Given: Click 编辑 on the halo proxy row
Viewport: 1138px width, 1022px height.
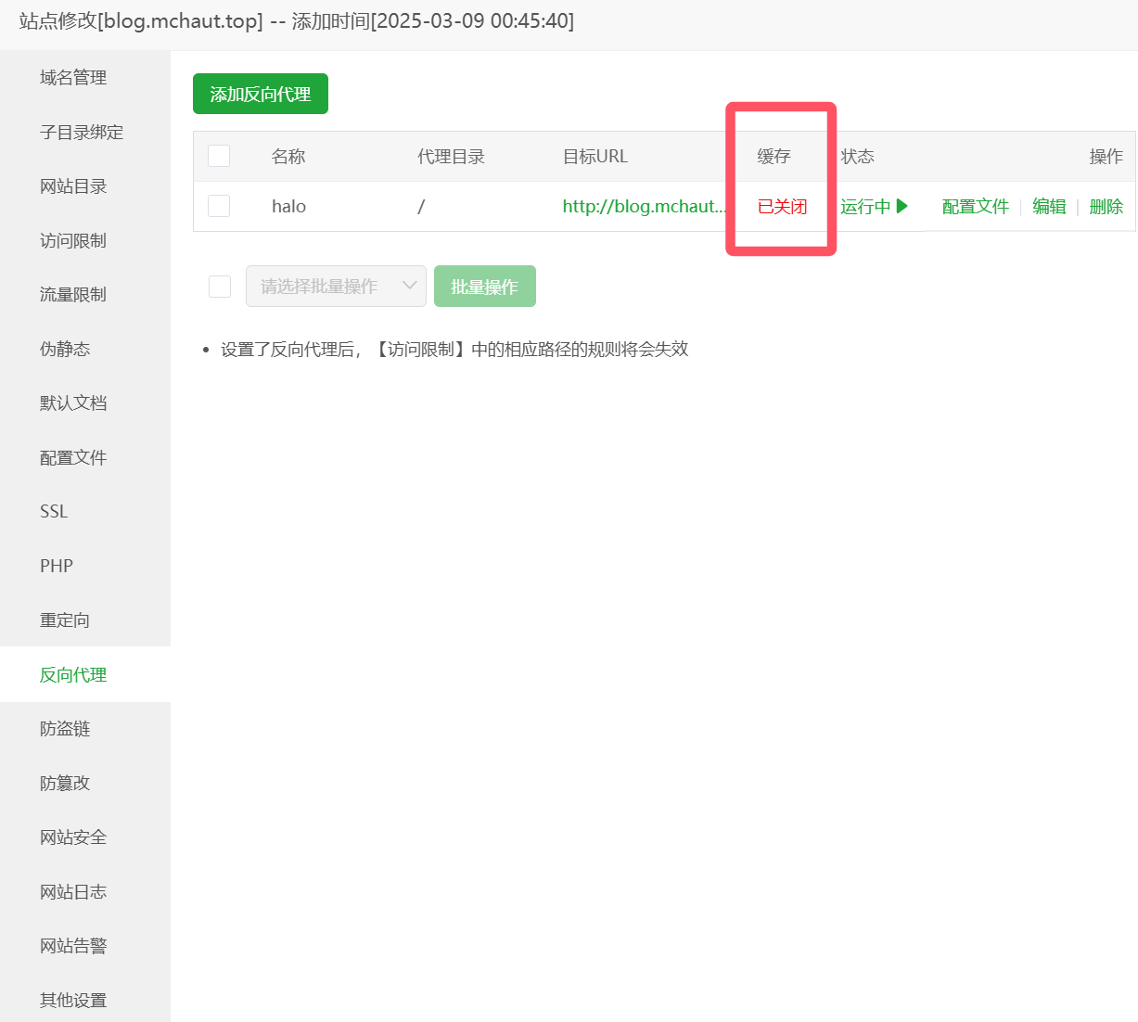Looking at the screenshot, I should point(1049,206).
